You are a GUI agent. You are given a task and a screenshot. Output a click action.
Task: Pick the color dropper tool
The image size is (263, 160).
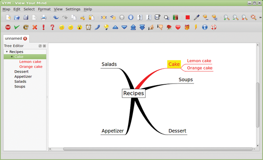click(196, 17)
